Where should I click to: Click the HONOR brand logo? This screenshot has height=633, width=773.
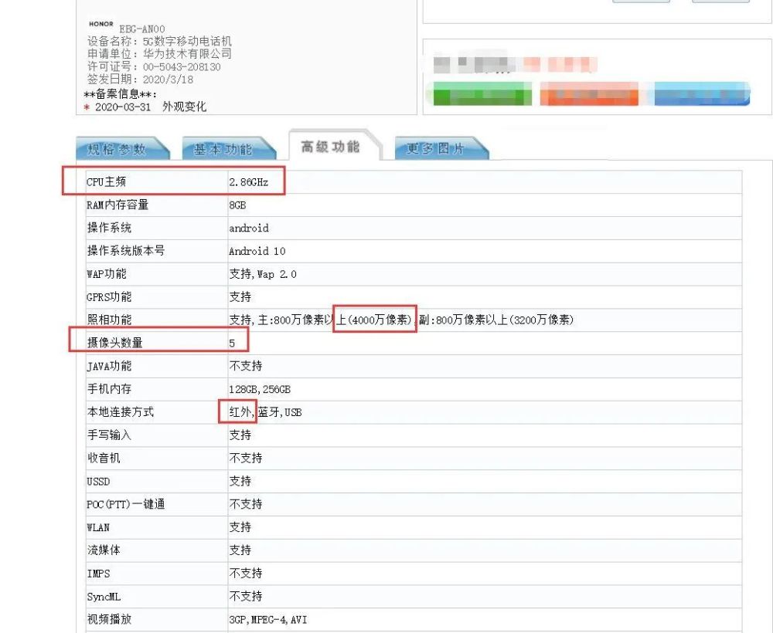pyautogui.click(x=100, y=24)
